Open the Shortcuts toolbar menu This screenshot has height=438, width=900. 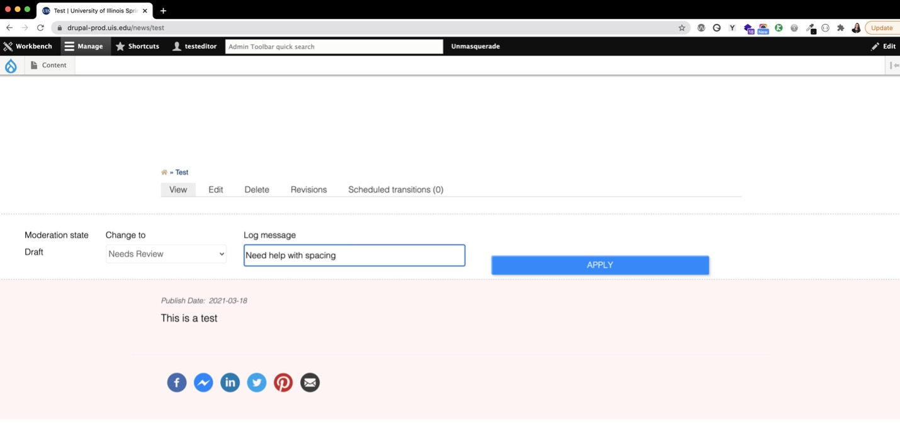click(x=137, y=46)
